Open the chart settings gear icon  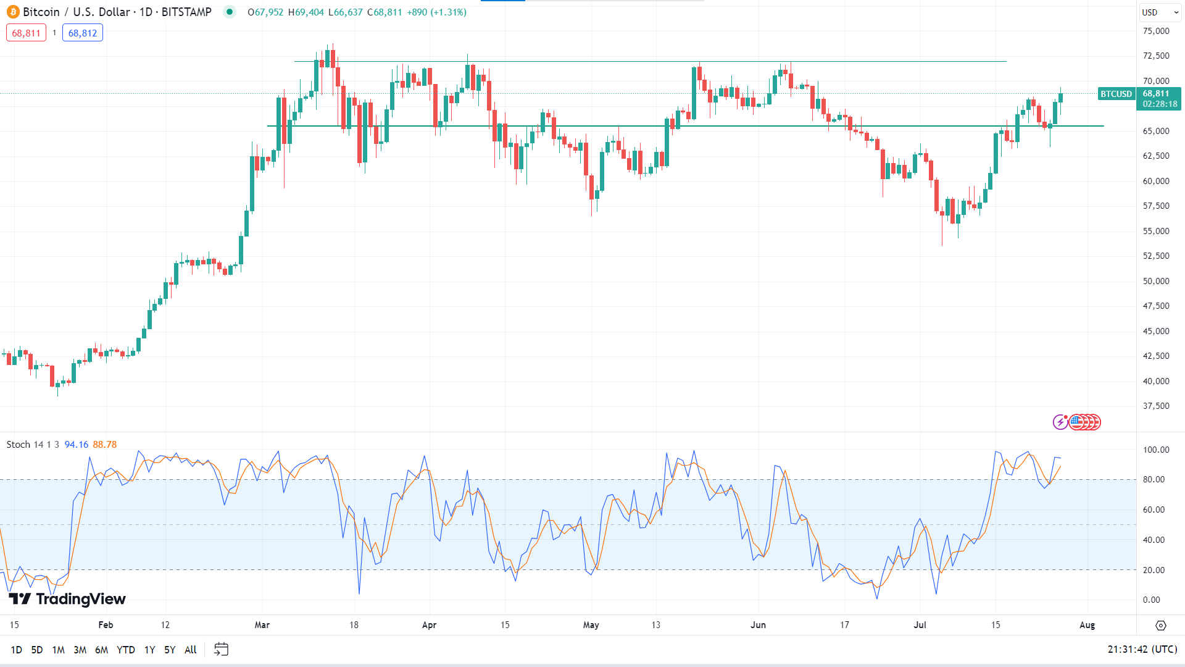[x=1160, y=625]
